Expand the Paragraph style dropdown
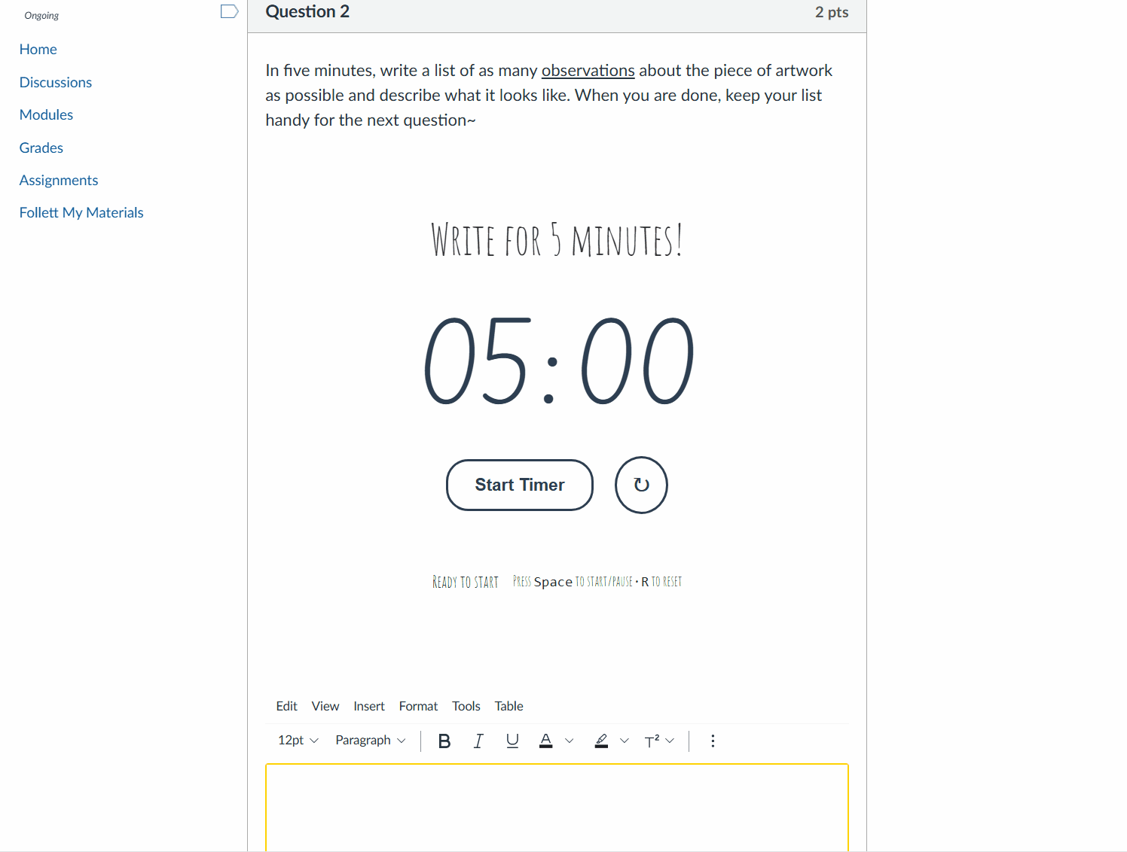The width and height of the screenshot is (1127, 852). point(370,741)
